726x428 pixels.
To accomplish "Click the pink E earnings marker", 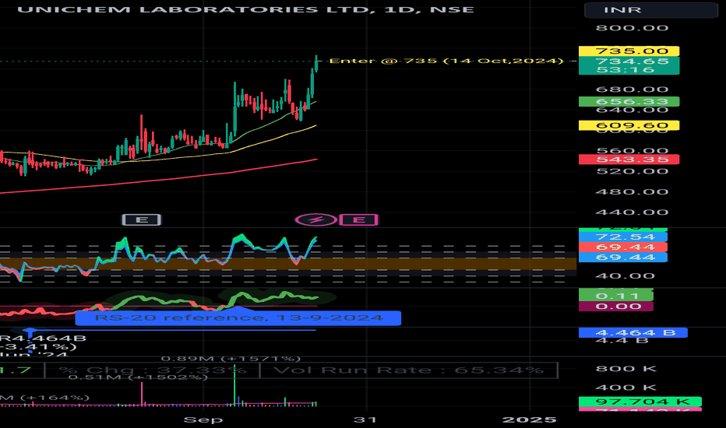I will click(359, 219).
